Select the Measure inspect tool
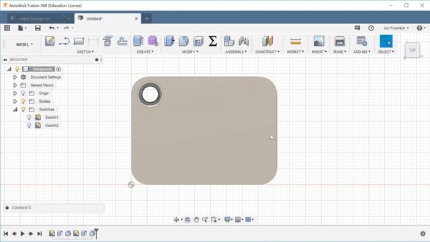The width and height of the screenshot is (430, 242). coord(296,42)
